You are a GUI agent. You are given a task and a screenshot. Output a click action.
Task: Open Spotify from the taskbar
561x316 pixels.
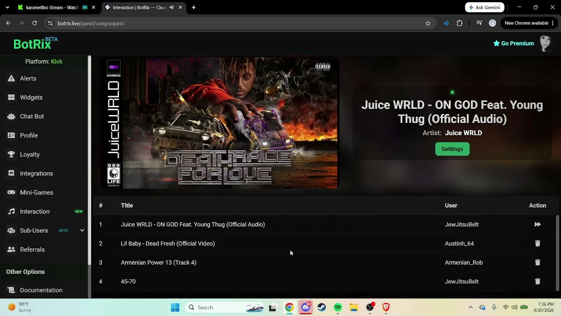(337, 307)
